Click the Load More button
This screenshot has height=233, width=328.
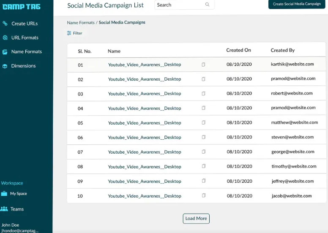coord(196,219)
